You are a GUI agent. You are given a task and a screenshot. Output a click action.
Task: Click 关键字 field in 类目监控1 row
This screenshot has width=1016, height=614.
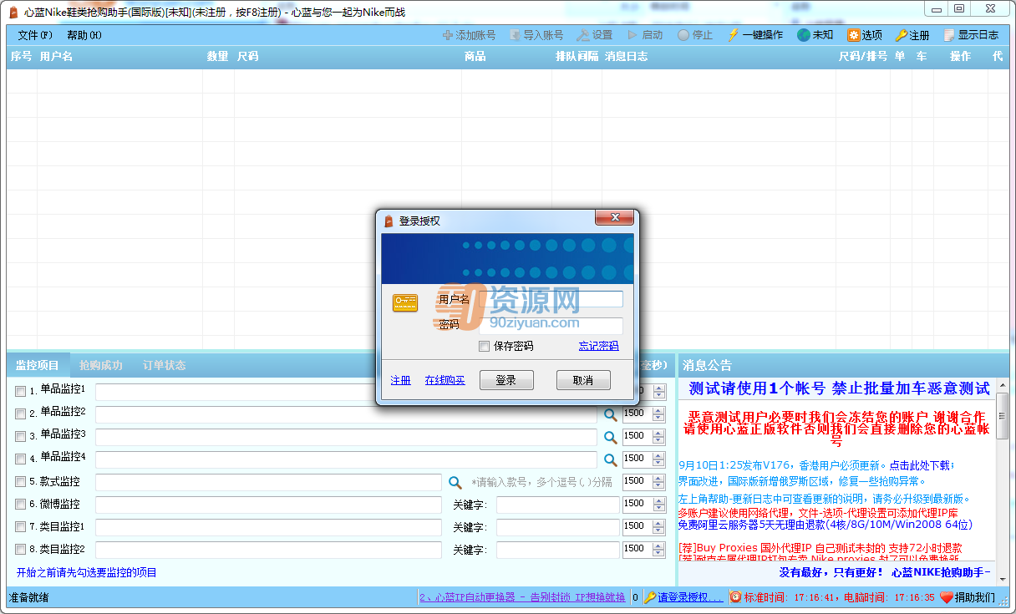[558, 527]
